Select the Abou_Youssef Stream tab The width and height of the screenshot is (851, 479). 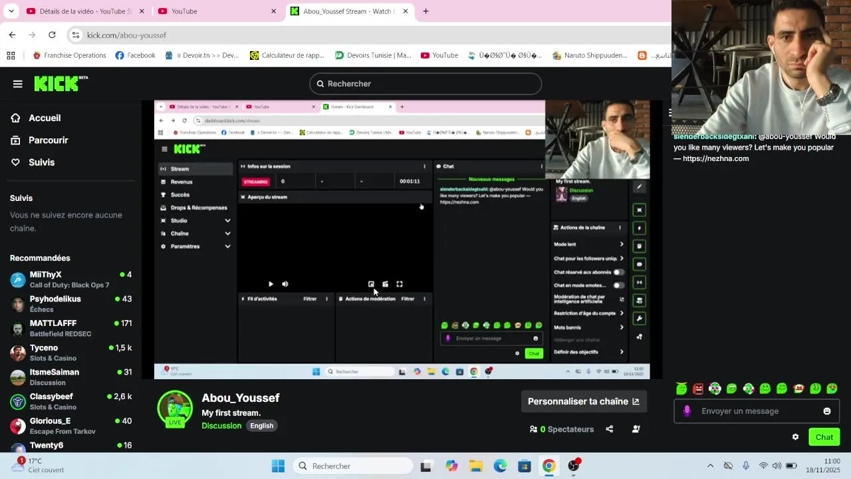click(350, 11)
